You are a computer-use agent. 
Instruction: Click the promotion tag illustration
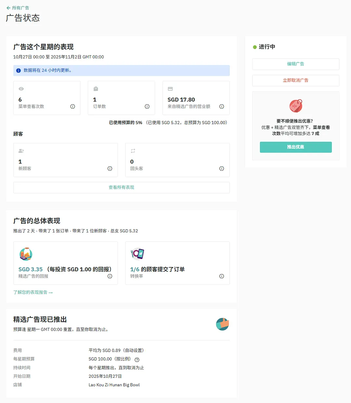(x=296, y=106)
